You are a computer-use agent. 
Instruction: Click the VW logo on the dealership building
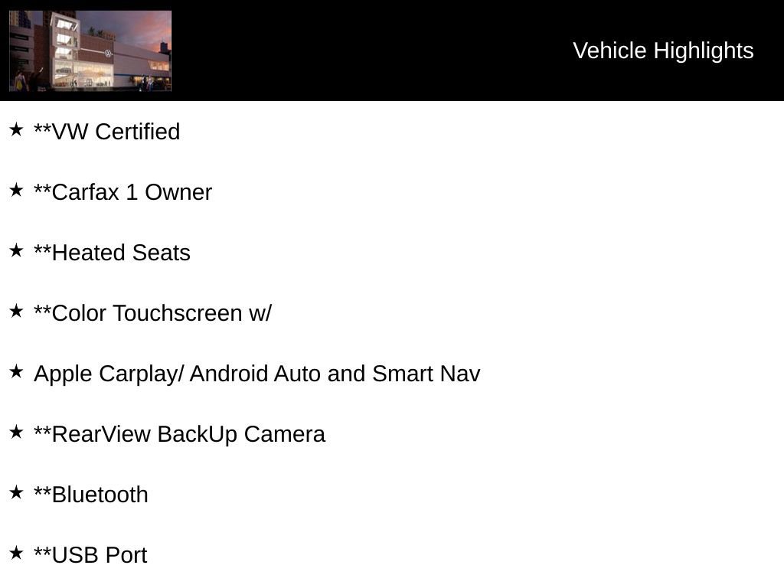coord(109,54)
